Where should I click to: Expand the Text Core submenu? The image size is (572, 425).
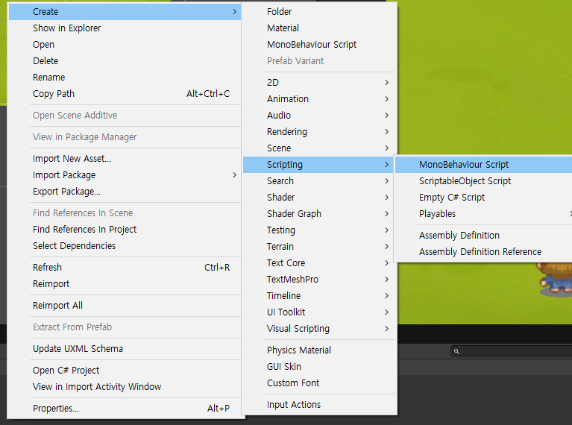click(320, 263)
